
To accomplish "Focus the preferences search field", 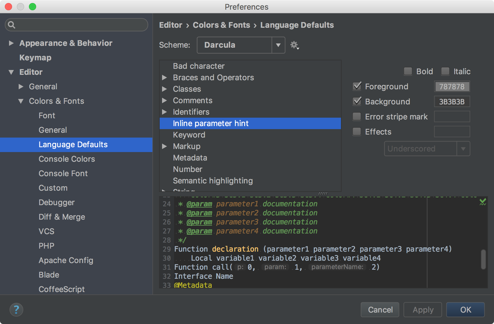I will click(77, 25).
